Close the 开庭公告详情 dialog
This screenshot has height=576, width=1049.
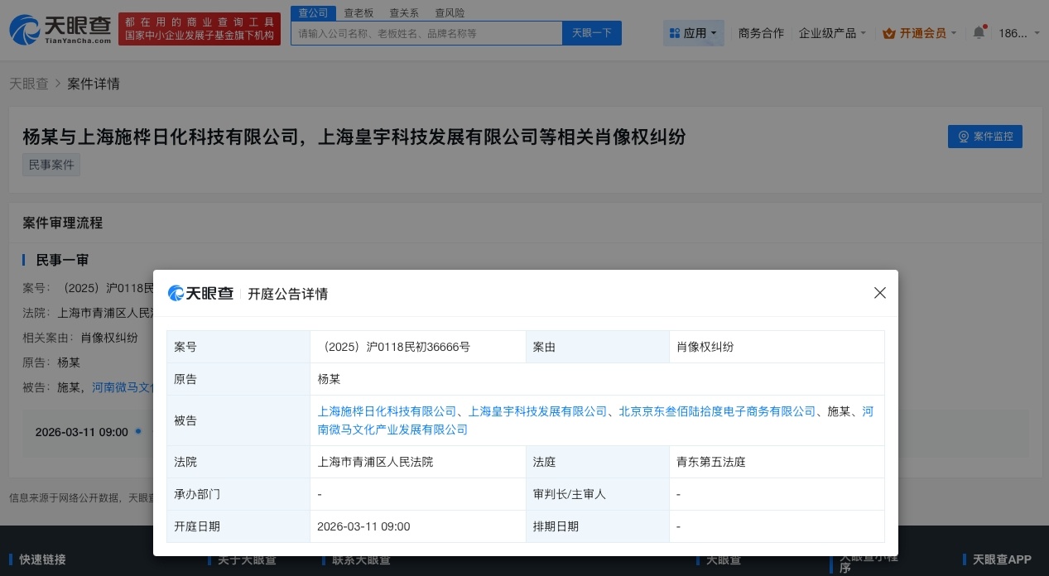(880, 293)
